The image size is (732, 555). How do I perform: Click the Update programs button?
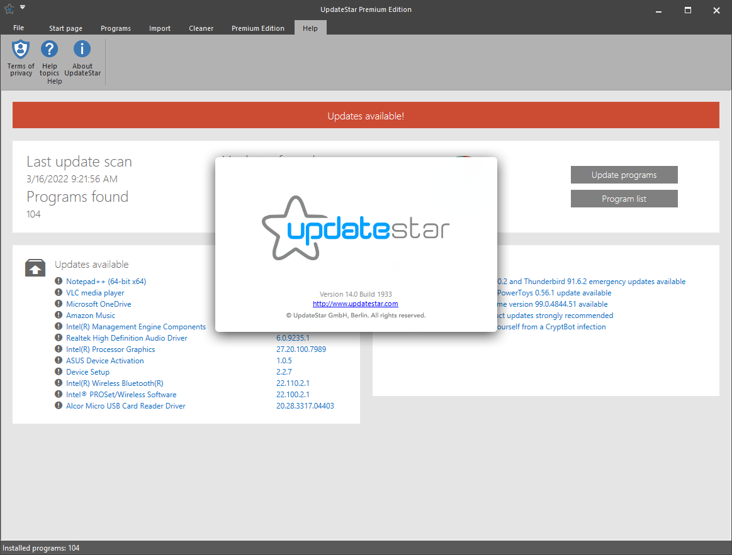tap(624, 175)
